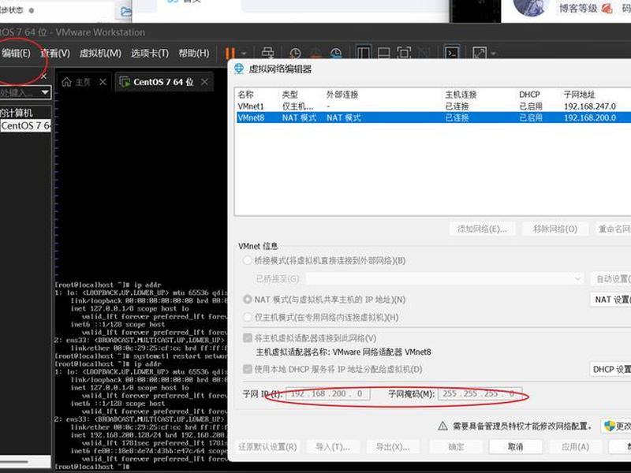
Task: Select the VMnet8 NAT row
Action: click(x=434, y=117)
